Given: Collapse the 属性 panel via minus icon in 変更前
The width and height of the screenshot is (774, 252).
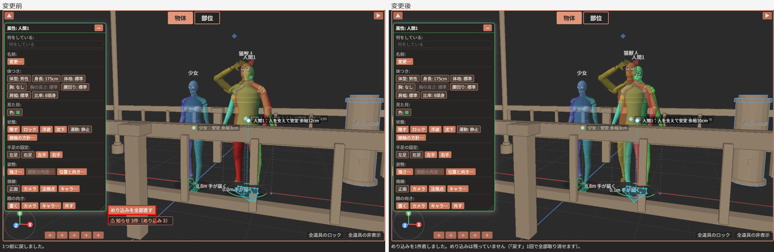Looking at the screenshot, I should (x=99, y=28).
